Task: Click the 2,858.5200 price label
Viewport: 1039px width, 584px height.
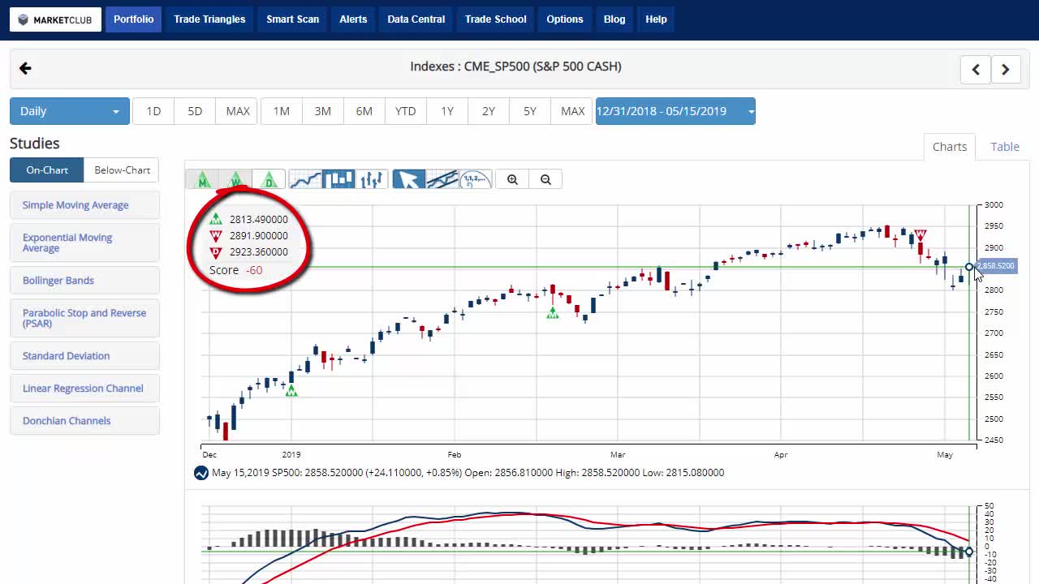Action: 996,266
